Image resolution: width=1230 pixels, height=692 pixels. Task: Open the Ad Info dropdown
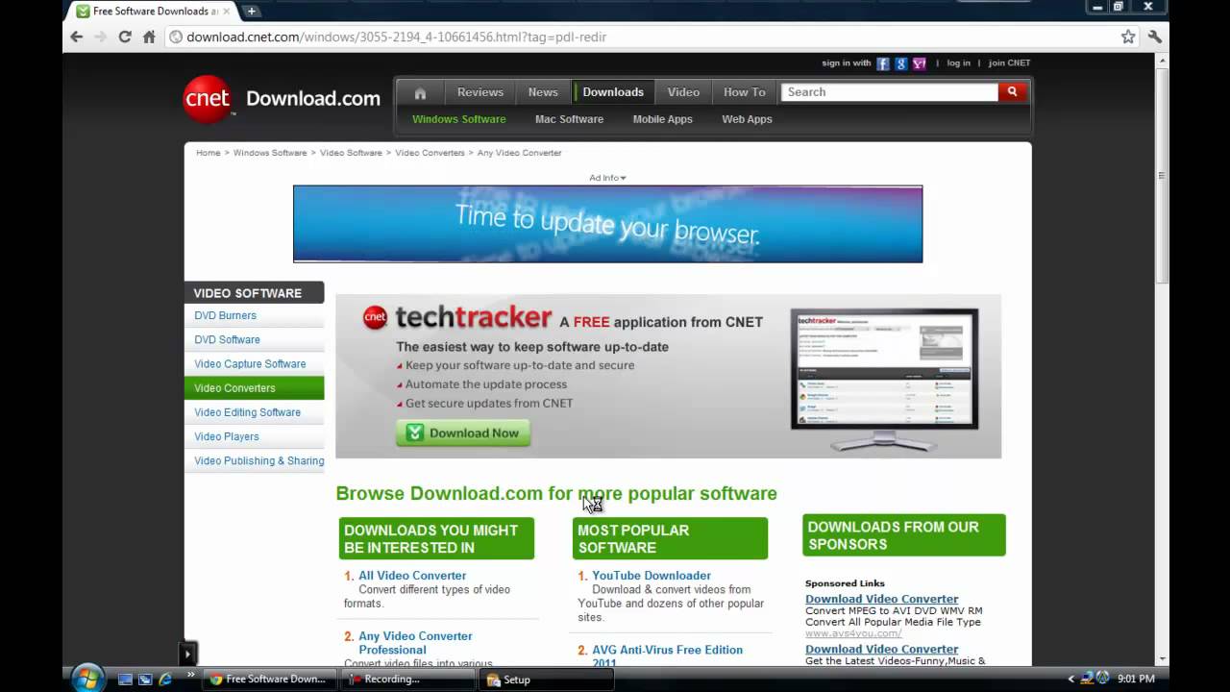607,178
